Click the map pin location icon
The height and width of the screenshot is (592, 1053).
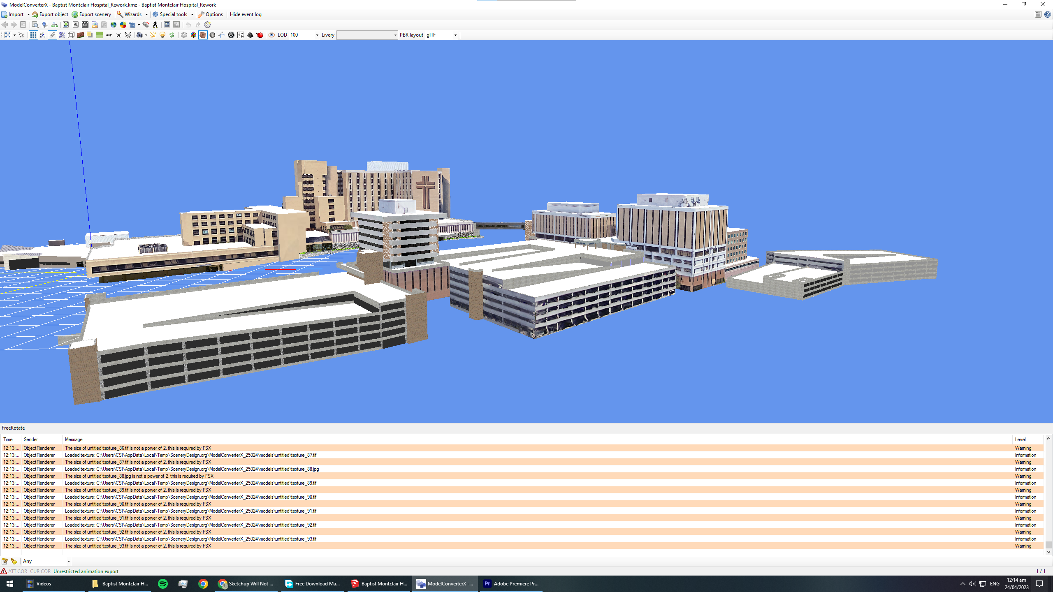click(x=44, y=25)
